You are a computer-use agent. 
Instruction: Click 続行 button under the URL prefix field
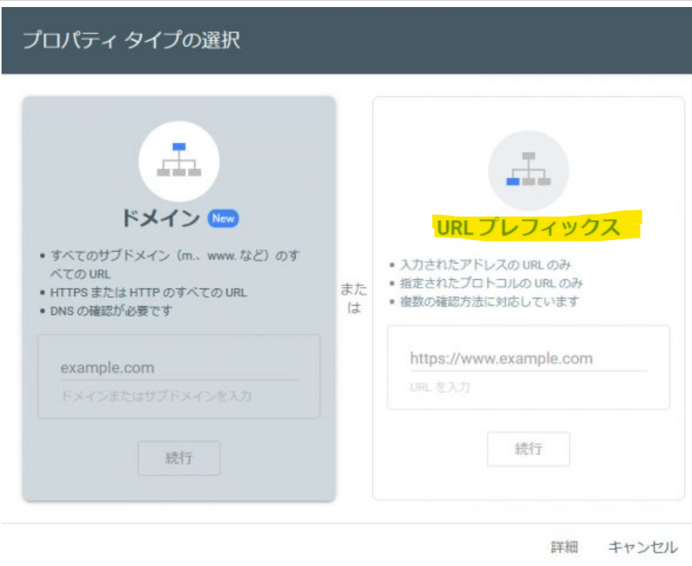point(529,449)
